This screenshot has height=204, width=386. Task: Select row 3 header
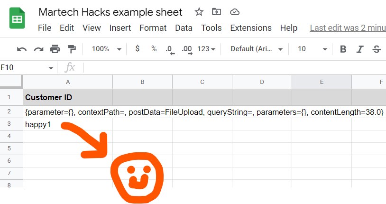tap(11, 124)
